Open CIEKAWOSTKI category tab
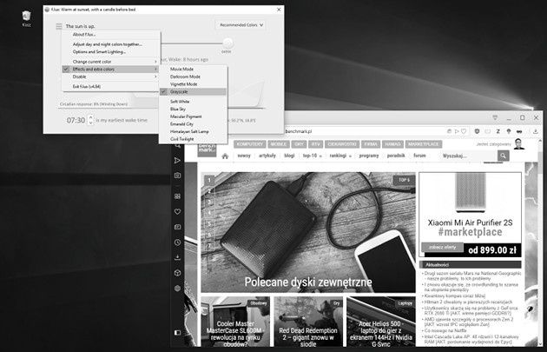This screenshot has width=547, height=352. pyautogui.click(x=342, y=144)
